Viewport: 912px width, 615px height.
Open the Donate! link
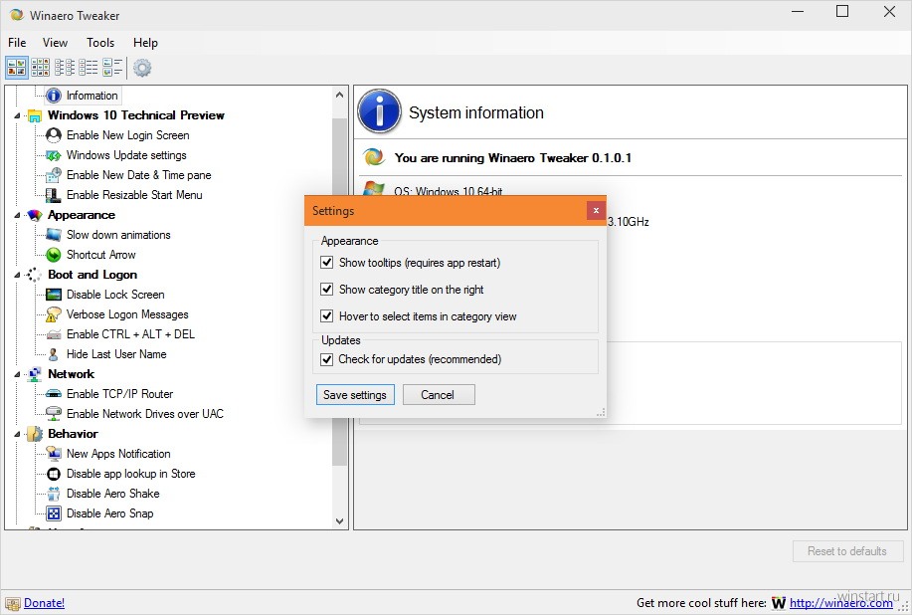[x=44, y=603]
